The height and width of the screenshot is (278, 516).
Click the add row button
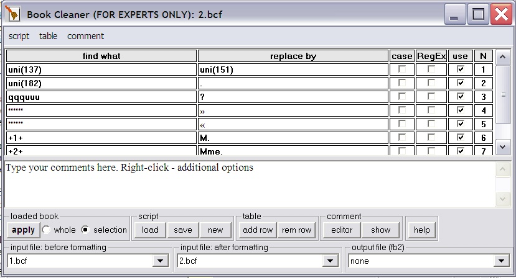[x=258, y=230]
